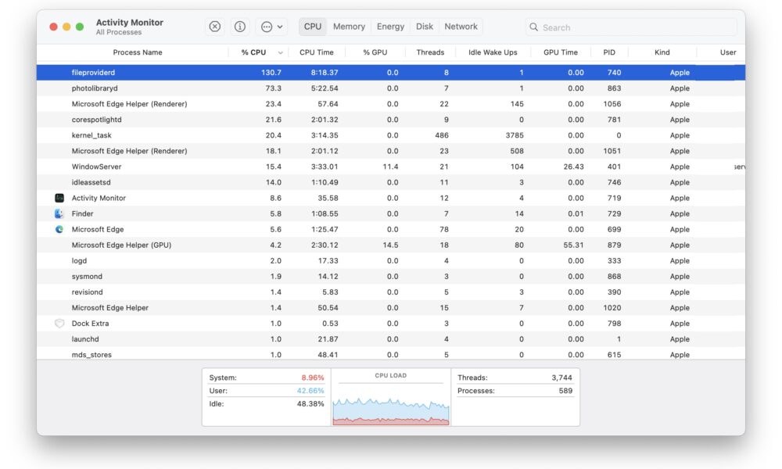
Task: Click the Idle 48.38% value
Action: tap(310, 403)
